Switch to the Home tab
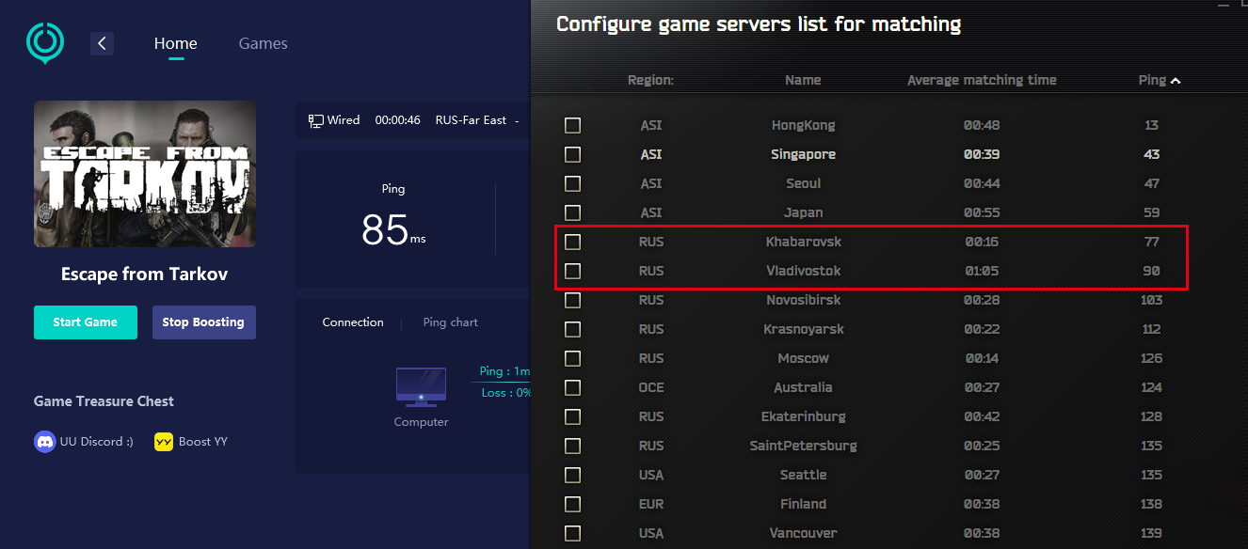Screen dimensions: 1248x549 coord(176,43)
